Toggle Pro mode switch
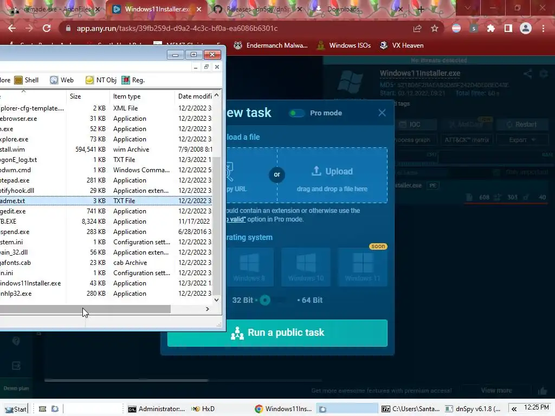This screenshot has height=416, width=555. point(296,113)
